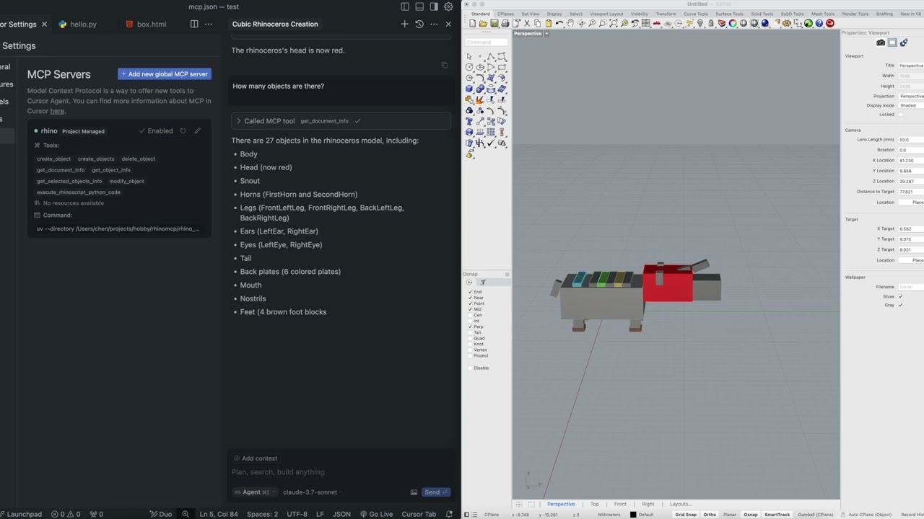The image size is (924, 519).
Task: Open the Cursor chat more options menu
Action: (434, 24)
